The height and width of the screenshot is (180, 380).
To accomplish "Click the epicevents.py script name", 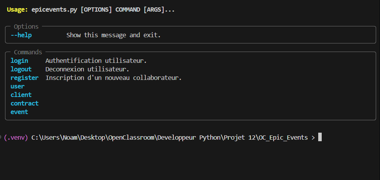I will coord(54,10).
